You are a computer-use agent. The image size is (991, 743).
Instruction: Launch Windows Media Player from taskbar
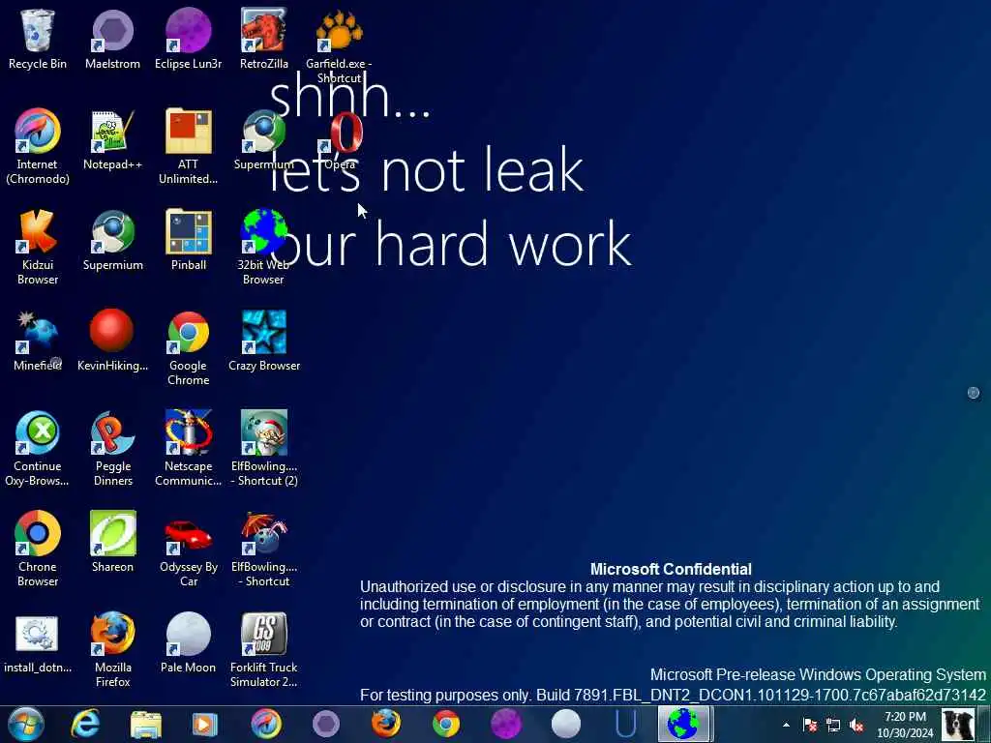point(205,724)
